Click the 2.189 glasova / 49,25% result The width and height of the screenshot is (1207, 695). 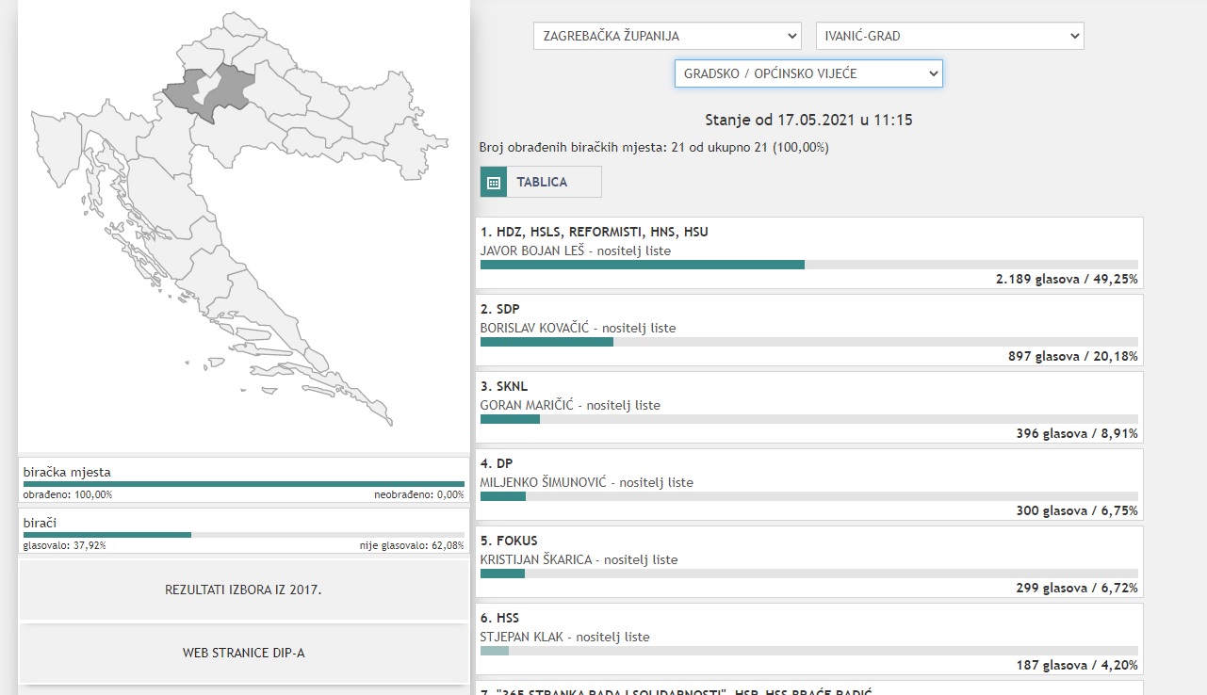click(x=1067, y=280)
